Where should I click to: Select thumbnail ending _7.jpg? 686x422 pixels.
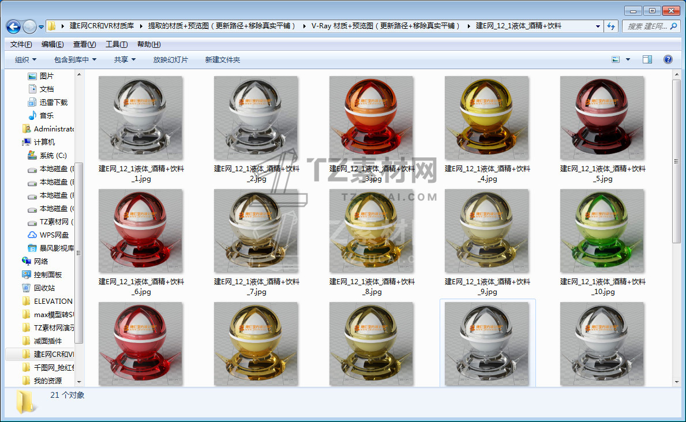click(x=256, y=231)
